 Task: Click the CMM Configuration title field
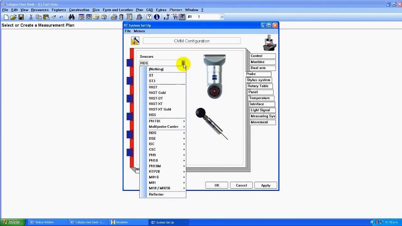tap(192, 41)
